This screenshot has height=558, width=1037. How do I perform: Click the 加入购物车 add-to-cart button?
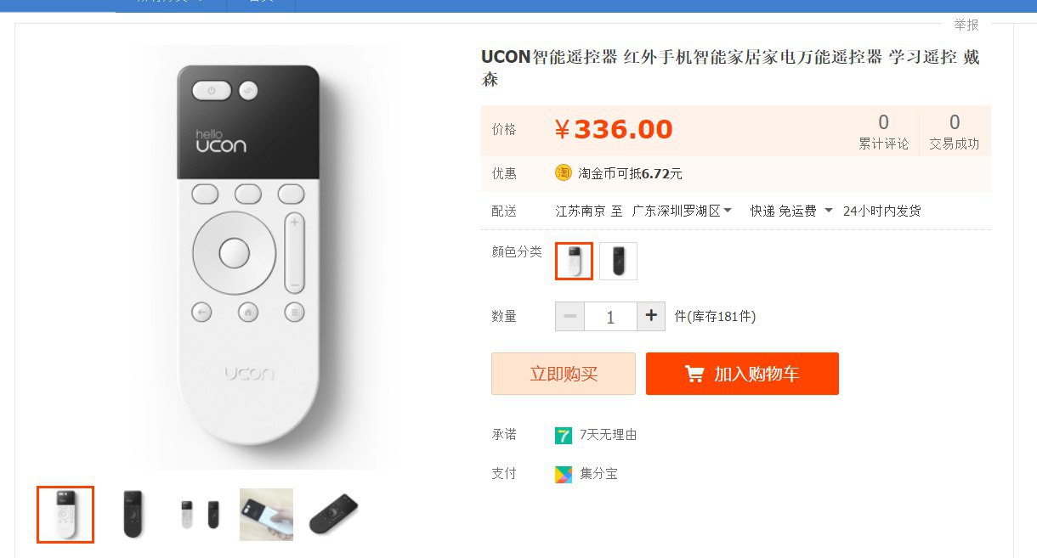(x=742, y=374)
